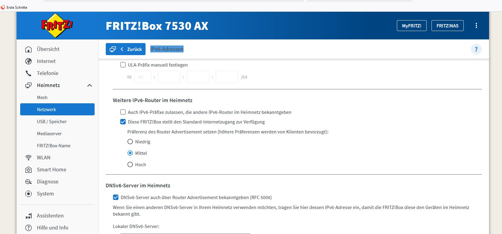502x234 pixels.
Task: Click the Assistenten icon
Action: pyautogui.click(x=28, y=216)
